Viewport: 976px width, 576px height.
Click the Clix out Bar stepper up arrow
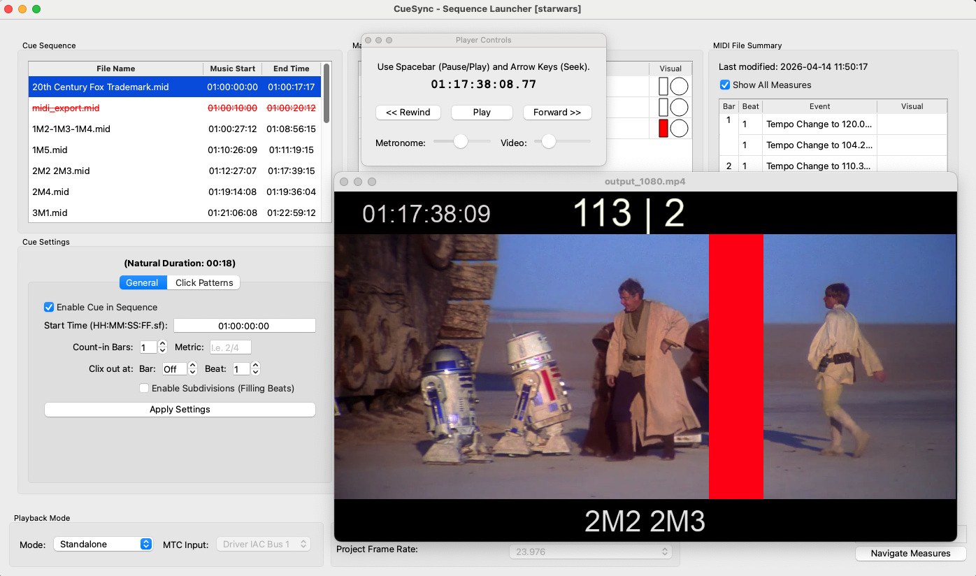pyautogui.click(x=193, y=365)
